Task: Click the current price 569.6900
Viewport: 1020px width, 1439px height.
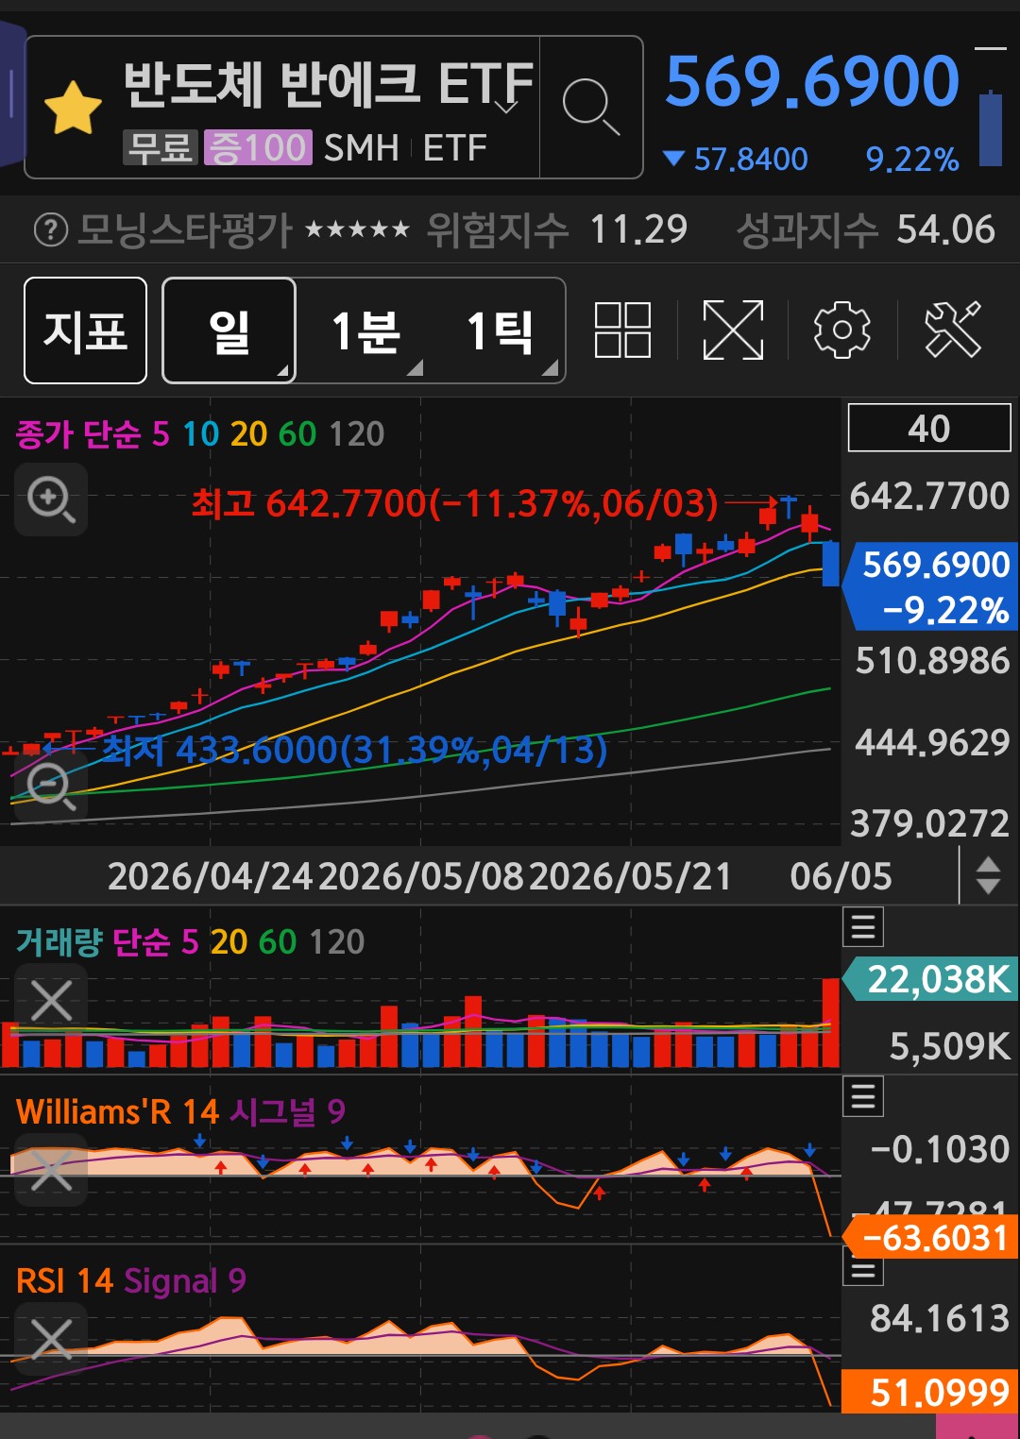Action: click(812, 81)
